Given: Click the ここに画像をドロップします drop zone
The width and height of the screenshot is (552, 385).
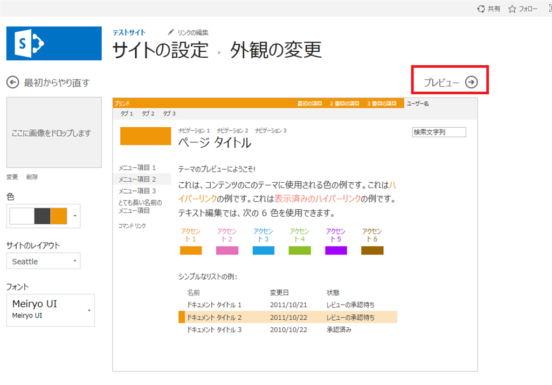Looking at the screenshot, I should coord(53,132).
